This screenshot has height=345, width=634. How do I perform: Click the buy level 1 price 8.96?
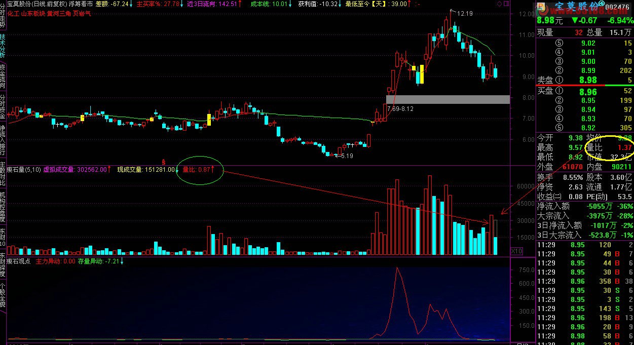coord(588,92)
